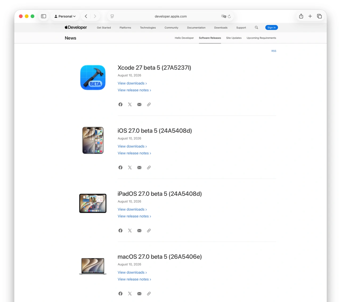Share Xcode 27 beta 5 on Facebook

[120, 104]
